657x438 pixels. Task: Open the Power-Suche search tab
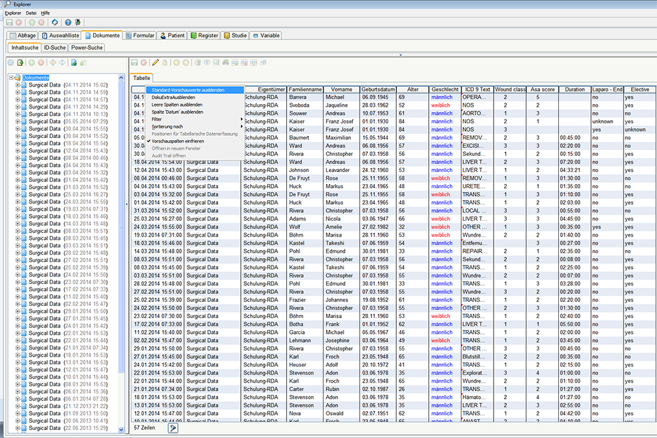click(87, 48)
